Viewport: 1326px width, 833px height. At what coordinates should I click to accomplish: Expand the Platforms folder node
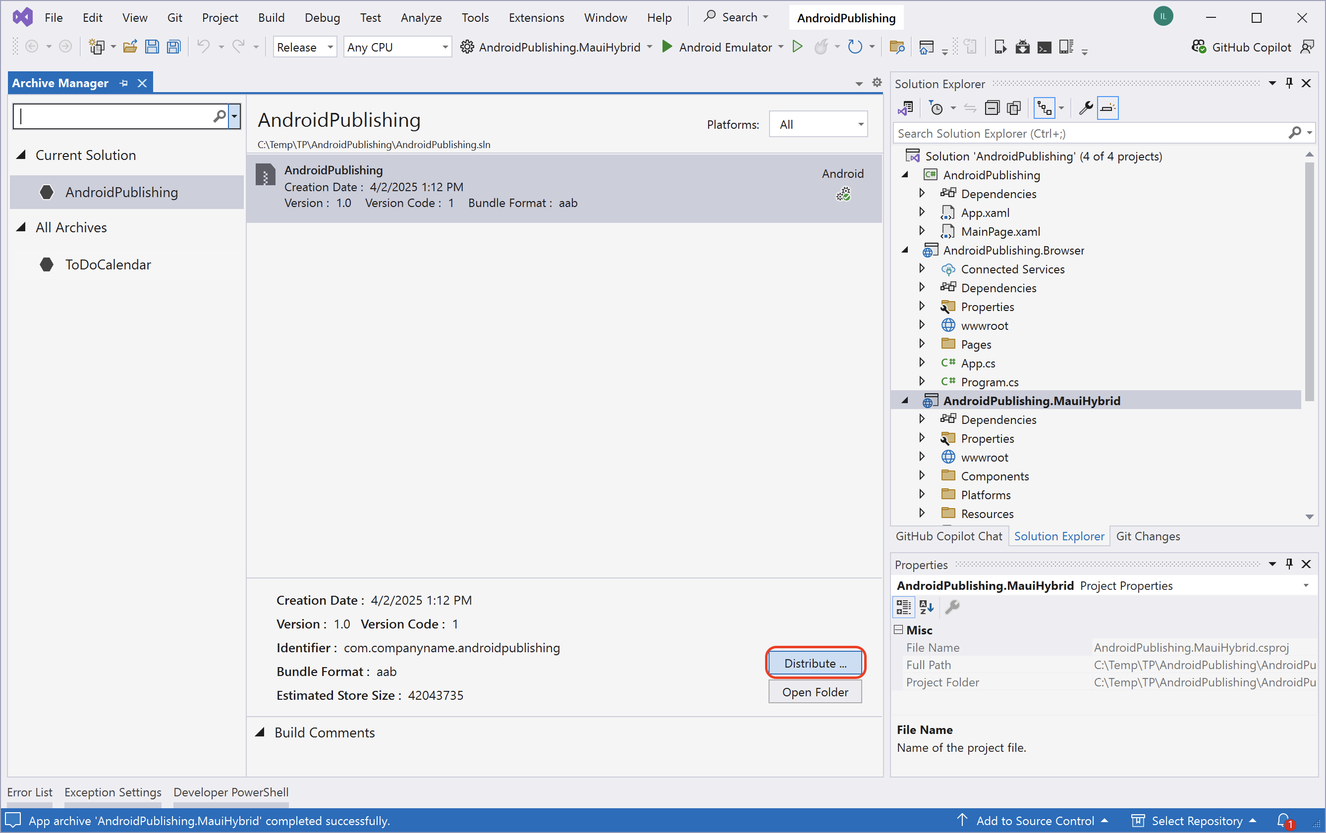click(922, 495)
